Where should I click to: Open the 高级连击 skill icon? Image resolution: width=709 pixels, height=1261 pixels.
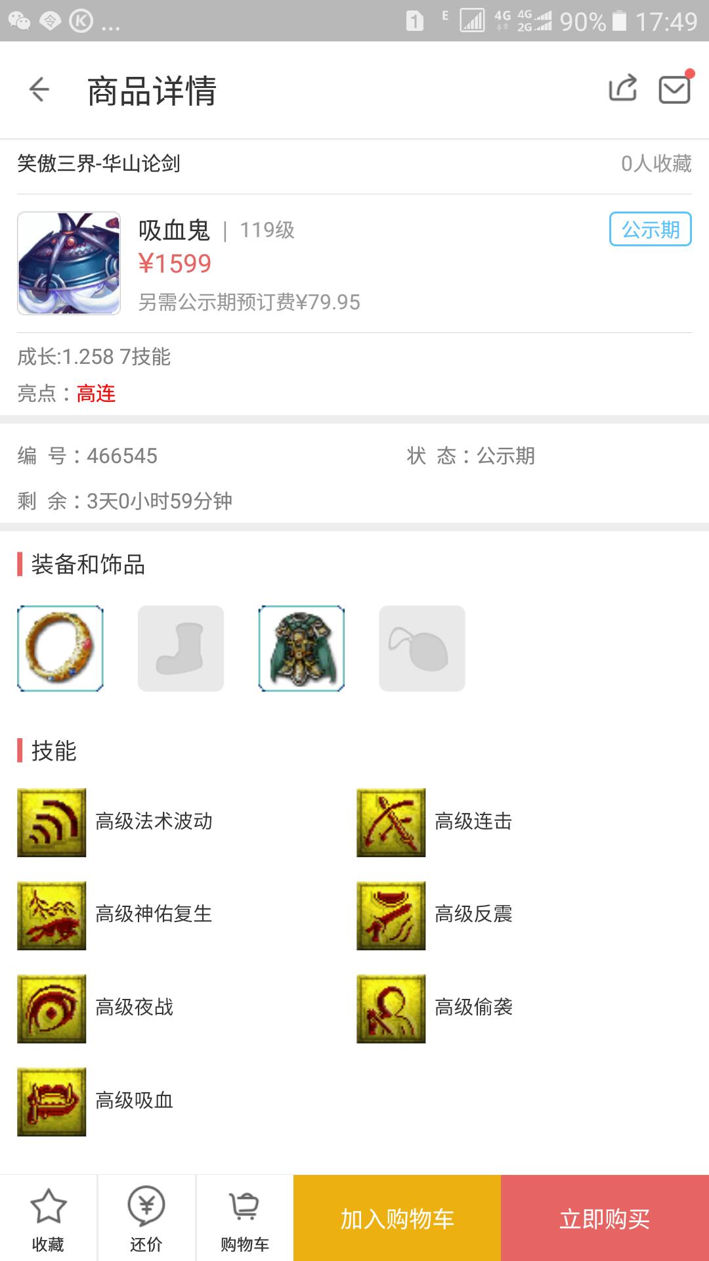391,822
